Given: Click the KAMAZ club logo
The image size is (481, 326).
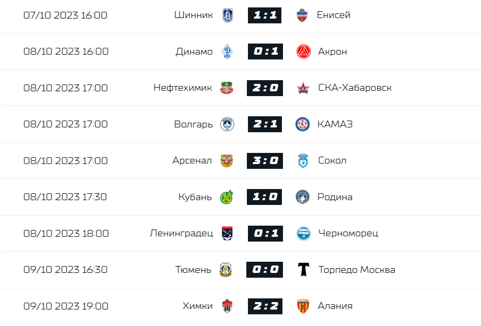Looking at the screenshot, I should click(303, 124).
